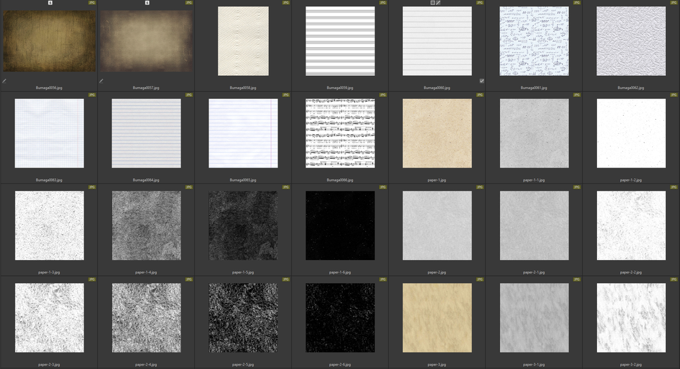Select the crumpled paper thumbnail Bumaga0062
Screen dimensions: 680x369
pyautogui.click(x=631, y=41)
